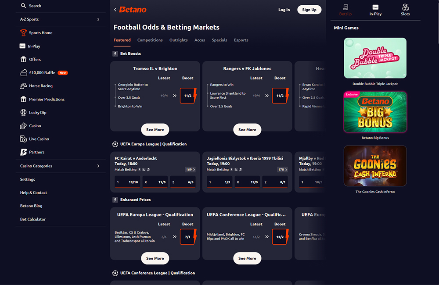Image resolution: width=439 pixels, height=285 pixels.
Task: Pick draw 19/5 in Jagiellonia match
Action: 247,182
